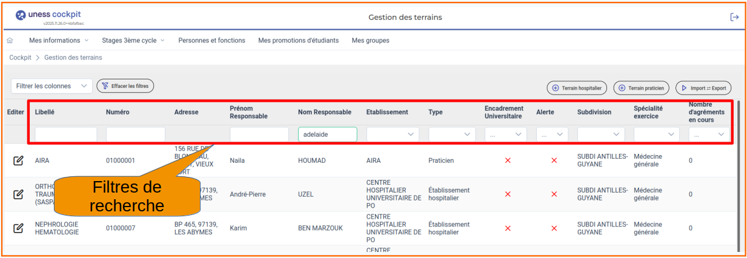Open the Type filter dropdown

coord(452,134)
